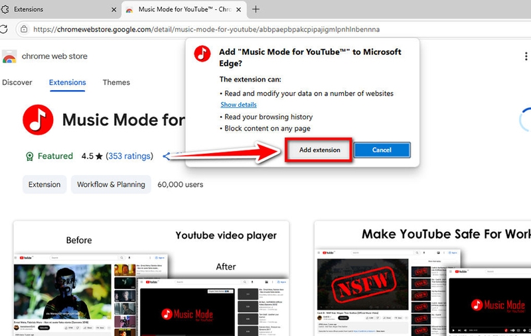
Task: Open the Youtube video player screenshot
Action: coord(151,278)
